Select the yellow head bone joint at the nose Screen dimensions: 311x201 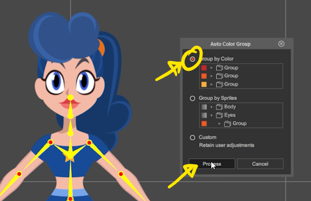[70, 97]
